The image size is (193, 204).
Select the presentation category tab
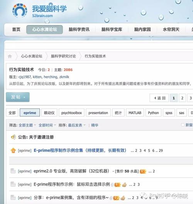point(98,113)
